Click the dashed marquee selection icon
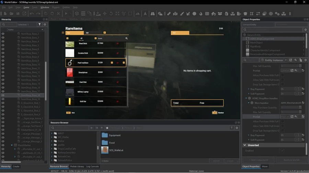Screen dimensions: 309x173 pyautogui.click(x=130, y=14)
